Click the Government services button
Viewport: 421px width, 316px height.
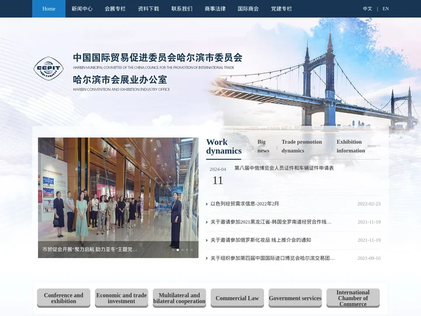295,298
